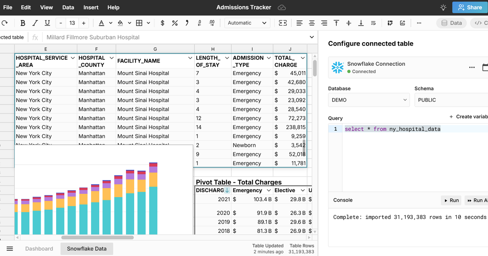Image resolution: width=488 pixels, height=256 pixels.
Task: Align text left
Action: [300, 23]
